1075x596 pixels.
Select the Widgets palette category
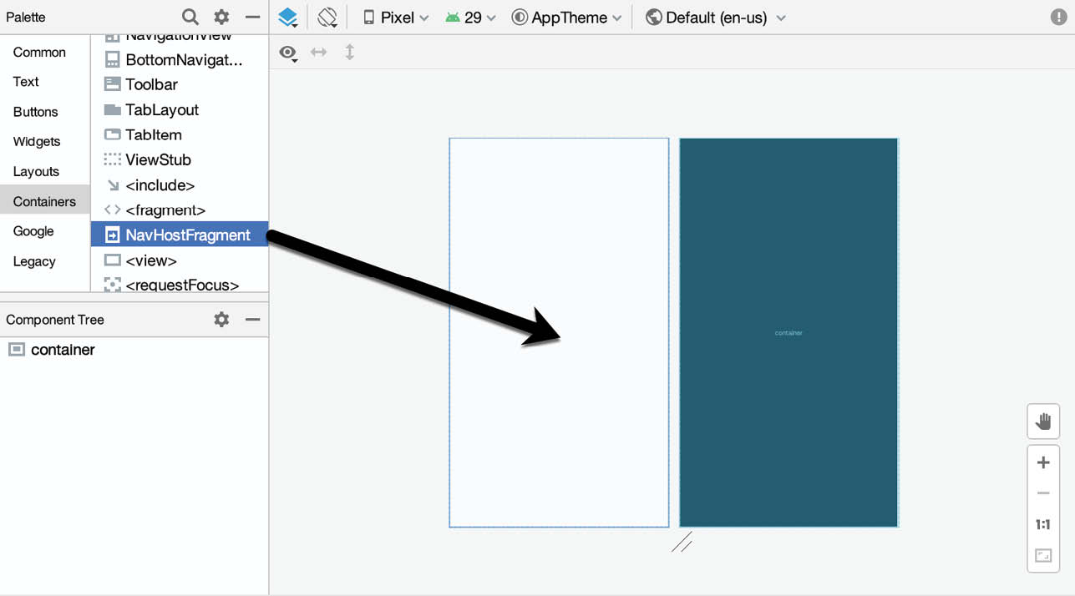pos(37,142)
